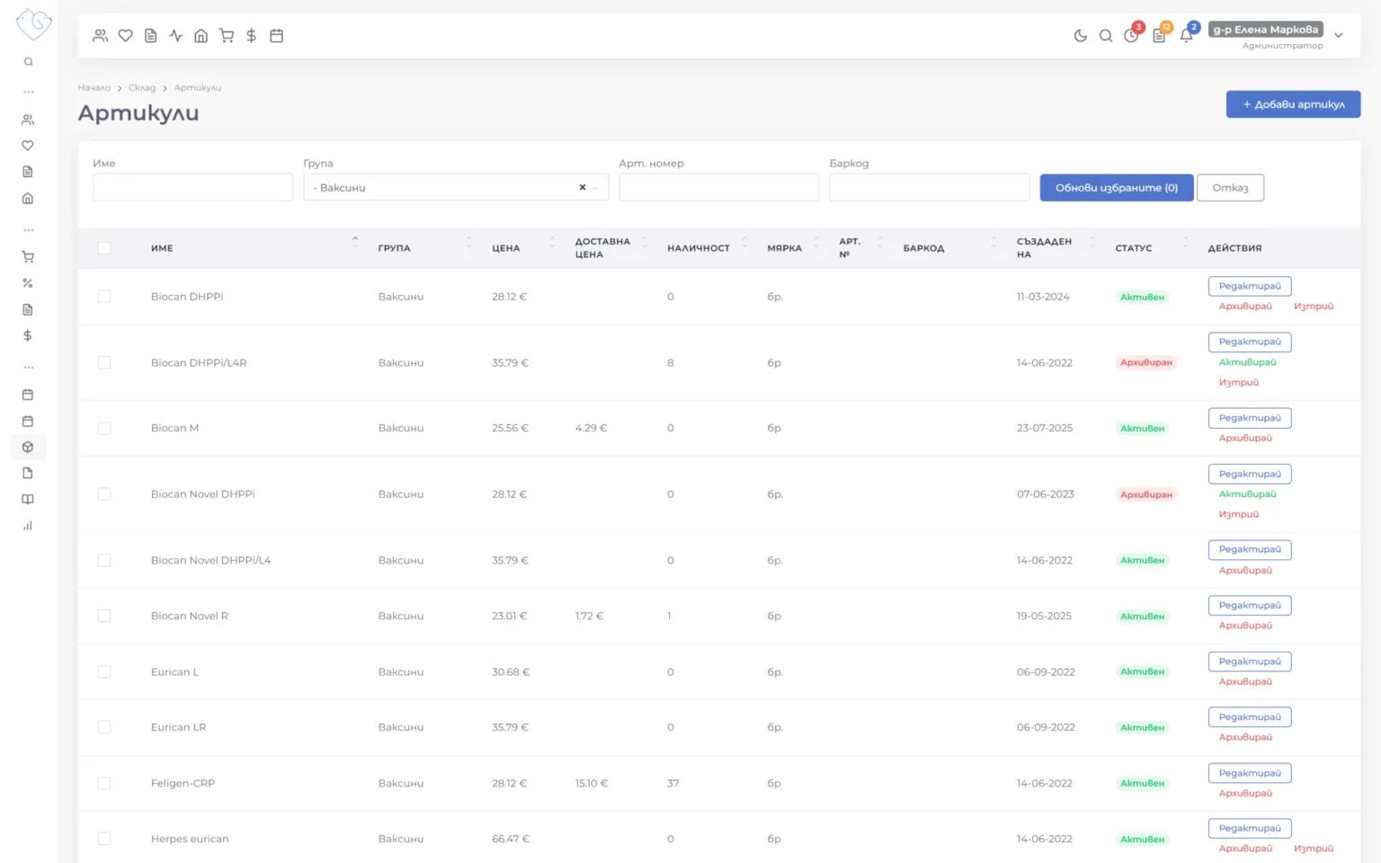Open the activity pulse icon in toolbar
This screenshot has width=1381, height=863.
176,36
